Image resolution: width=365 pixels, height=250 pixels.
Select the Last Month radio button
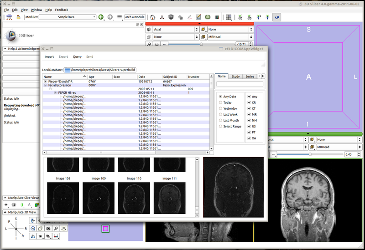[x=220, y=120]
